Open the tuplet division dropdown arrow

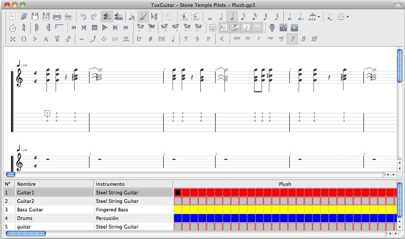click(319, 17)
